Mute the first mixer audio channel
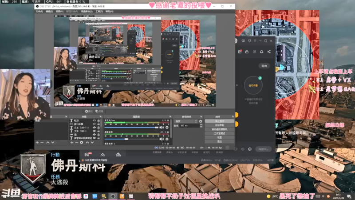 pyautogui.click(x=162, y=128)
